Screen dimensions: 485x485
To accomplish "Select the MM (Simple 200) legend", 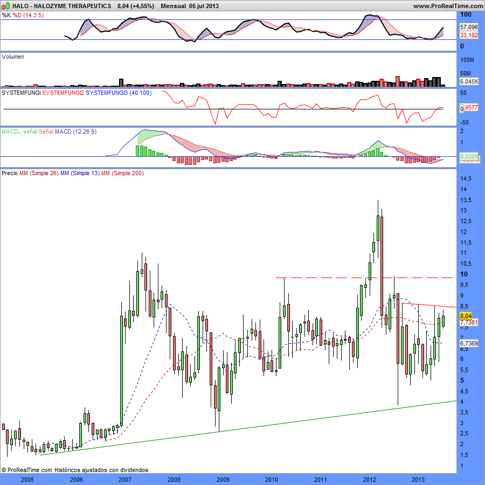I will [x=122, y=173].
